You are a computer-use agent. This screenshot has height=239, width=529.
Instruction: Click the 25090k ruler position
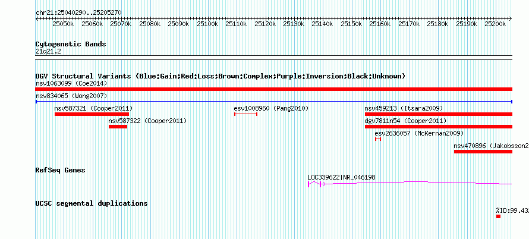(x=178, y=24)
